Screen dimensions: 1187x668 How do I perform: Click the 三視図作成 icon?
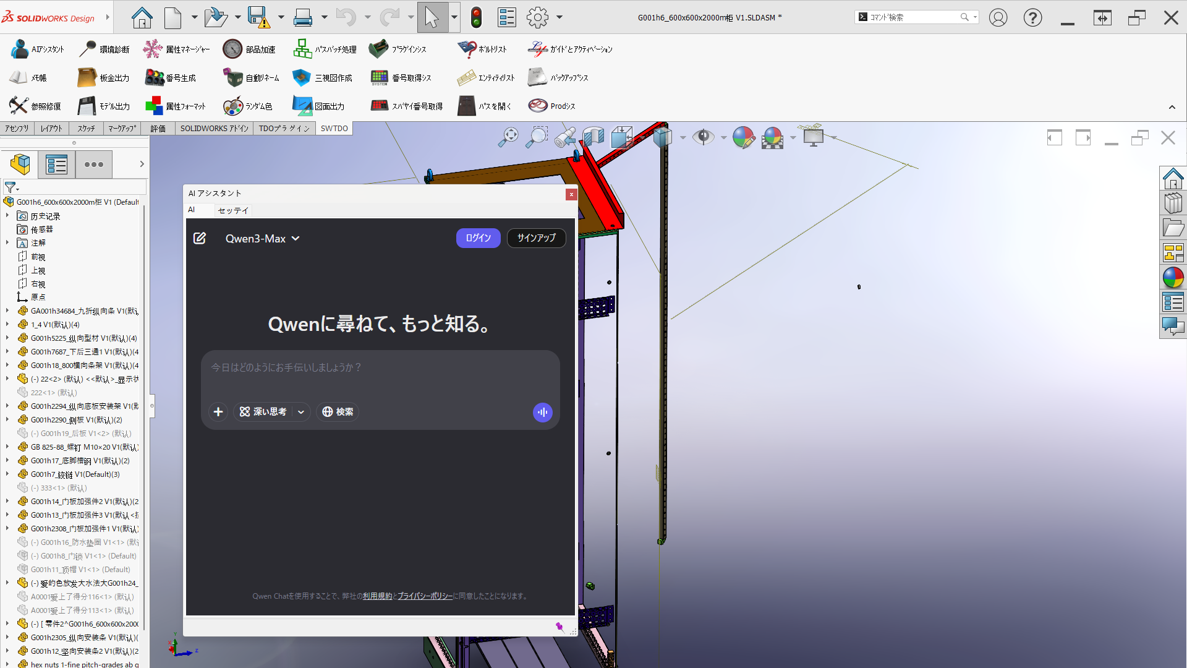point(302,78)
